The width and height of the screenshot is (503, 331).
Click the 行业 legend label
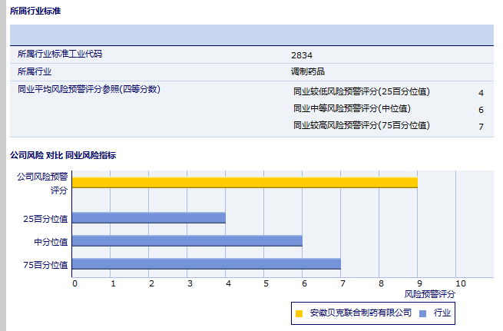pos(442,313)
